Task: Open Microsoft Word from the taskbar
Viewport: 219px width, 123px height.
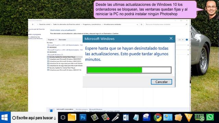Action: click(x=126, y=118)
